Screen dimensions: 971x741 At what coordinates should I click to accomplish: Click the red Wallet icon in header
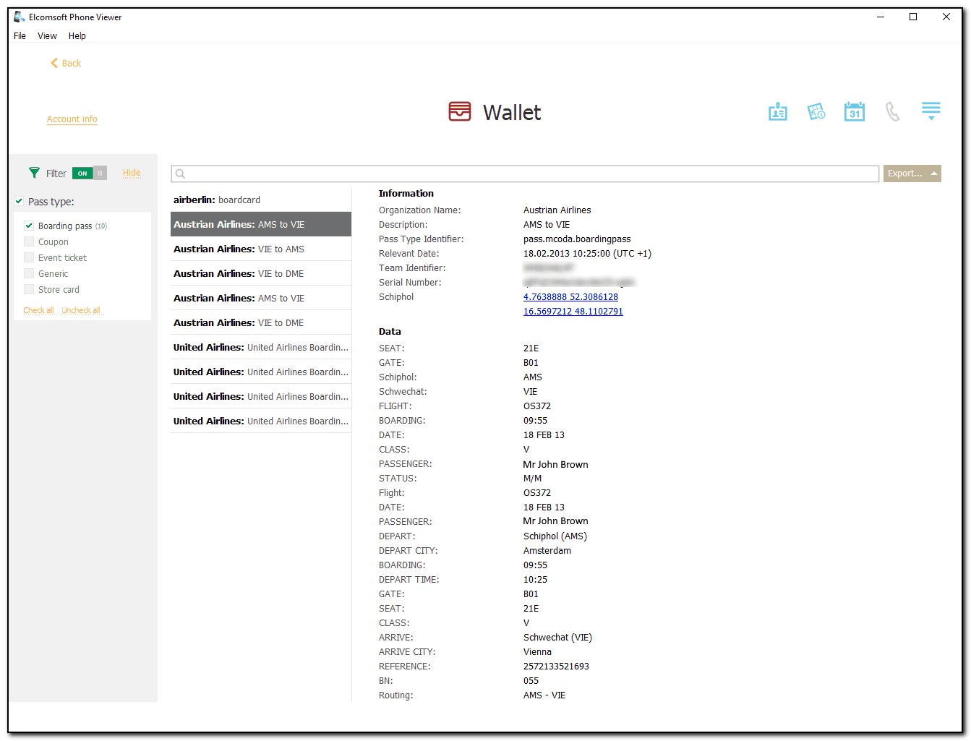(x=460, y=112)
